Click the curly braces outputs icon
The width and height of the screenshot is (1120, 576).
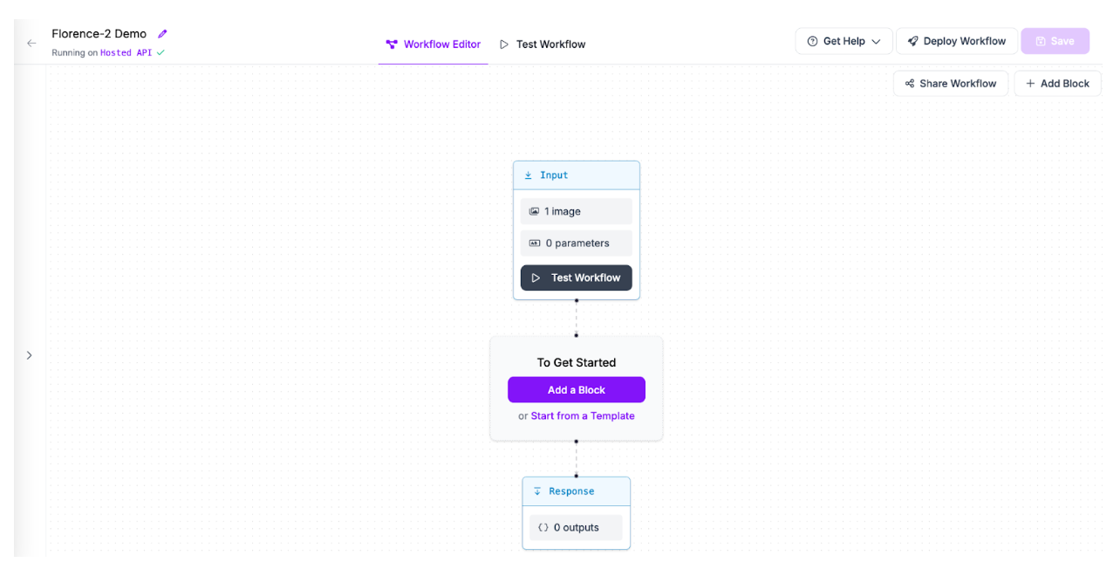tap(543, 527)
